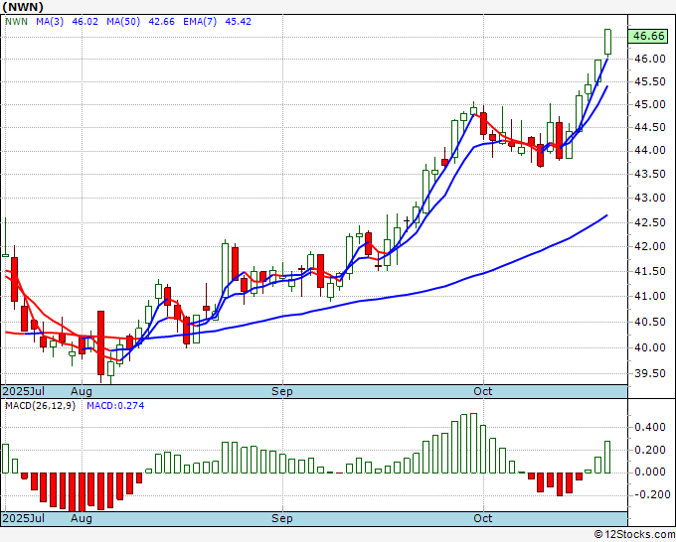
Task: Click the 40.50 price axis label
Action: point(650,322)
